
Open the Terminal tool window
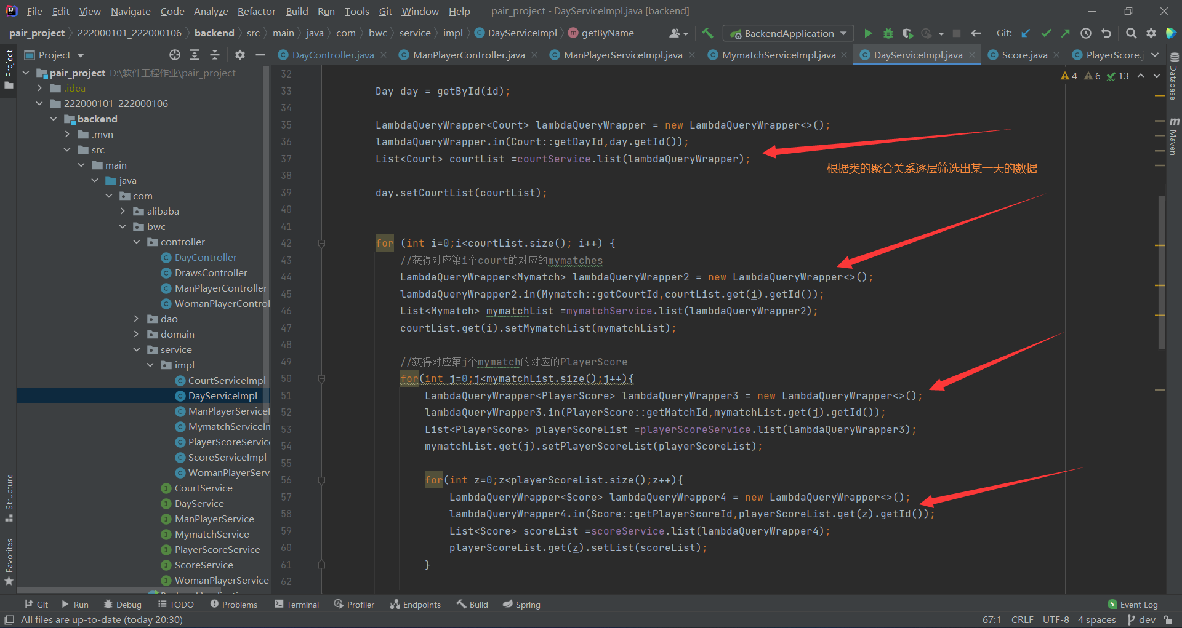point(297,605)
